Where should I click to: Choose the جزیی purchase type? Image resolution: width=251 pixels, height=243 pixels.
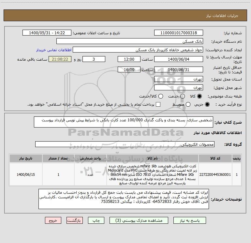(x=207, y=104)
